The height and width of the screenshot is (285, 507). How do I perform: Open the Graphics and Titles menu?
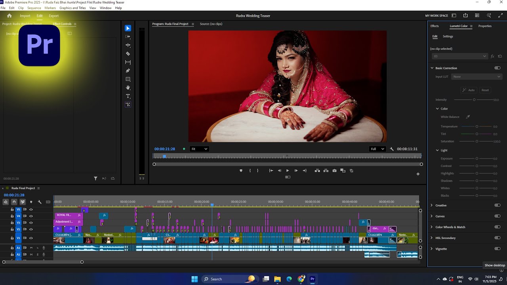[x=72, y=8]
